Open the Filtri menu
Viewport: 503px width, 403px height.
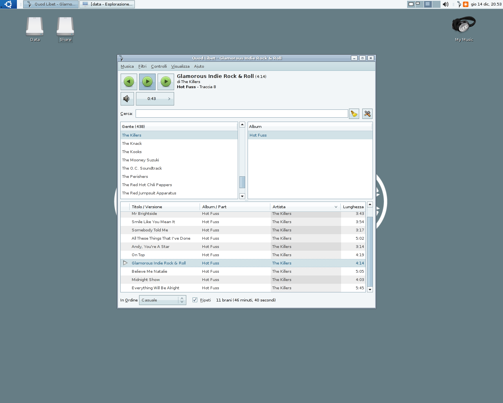(x=142, y=67)
